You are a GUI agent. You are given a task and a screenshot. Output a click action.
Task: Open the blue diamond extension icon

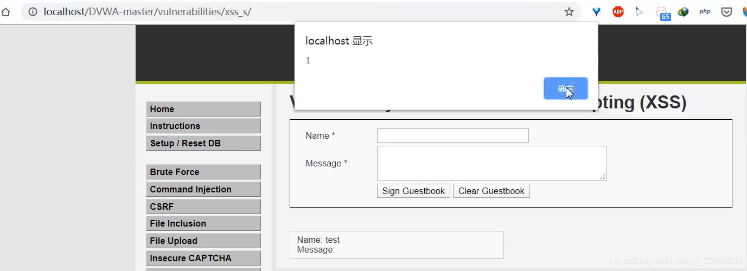coord(596,11)
